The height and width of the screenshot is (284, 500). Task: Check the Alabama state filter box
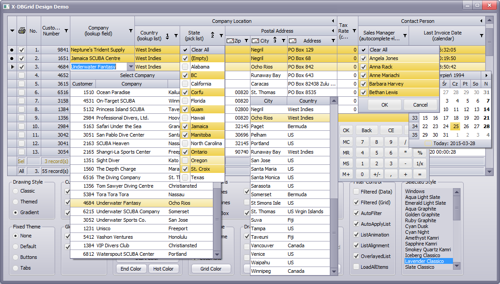tap(185, 67)
